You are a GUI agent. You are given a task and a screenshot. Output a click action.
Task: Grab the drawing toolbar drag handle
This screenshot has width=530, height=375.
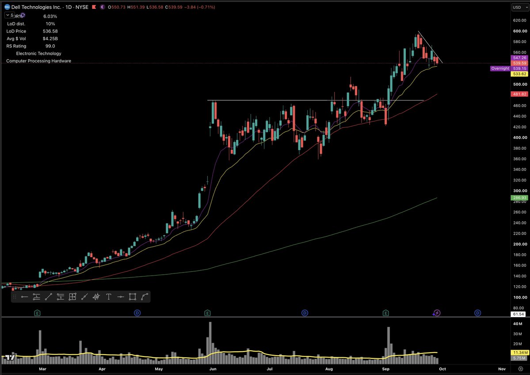[x=15, y=297]
